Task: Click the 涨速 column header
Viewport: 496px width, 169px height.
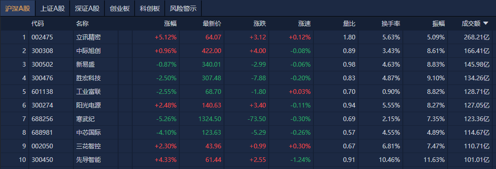Action: click(x=304, y=23)
